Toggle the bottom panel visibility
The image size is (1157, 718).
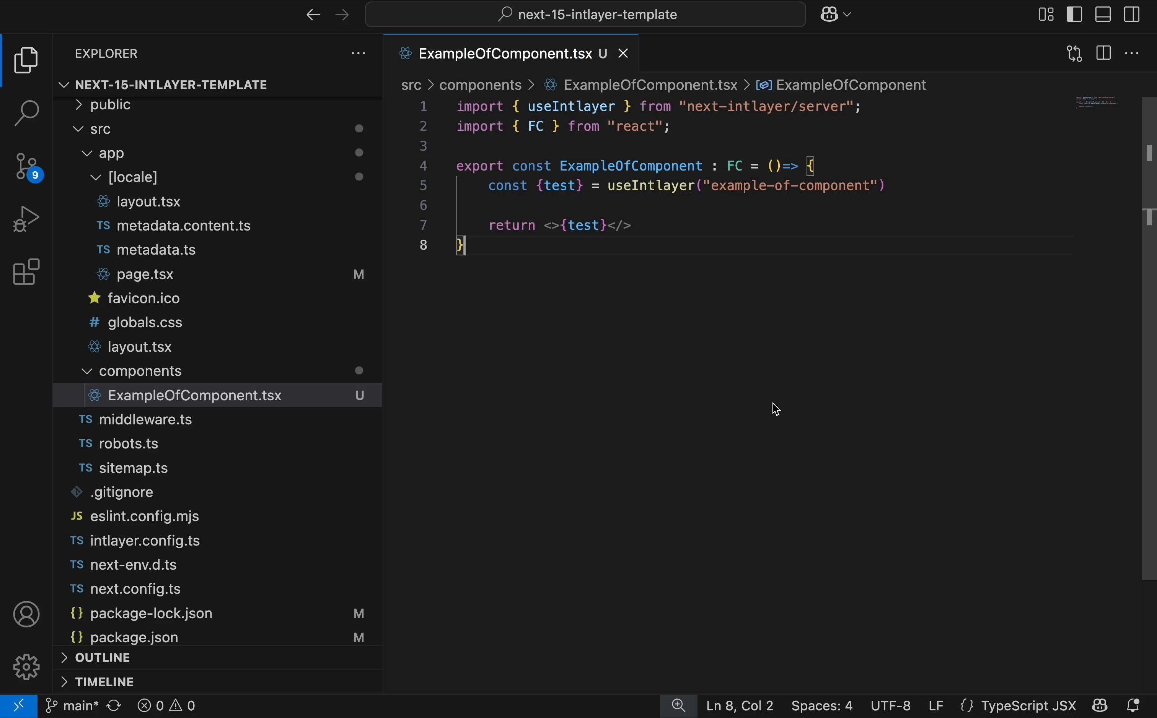pyautogui.click(x=1103, y=14)
